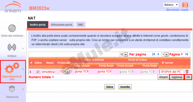Expand Impostazioni di rete submenu arrow

point(23,69)
